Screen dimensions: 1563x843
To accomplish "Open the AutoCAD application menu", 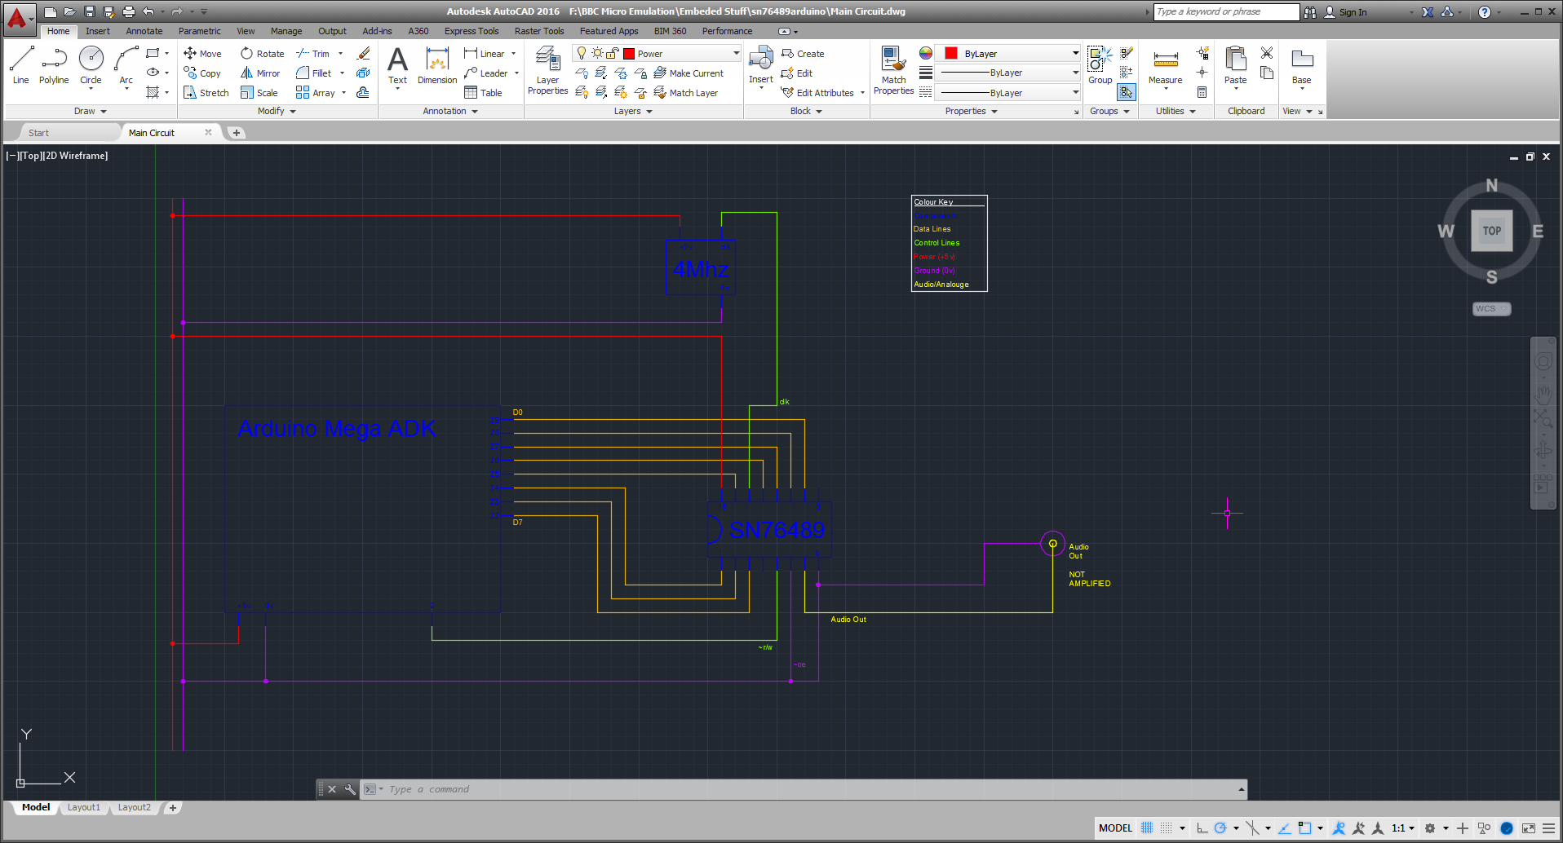I will pos(18,18).
